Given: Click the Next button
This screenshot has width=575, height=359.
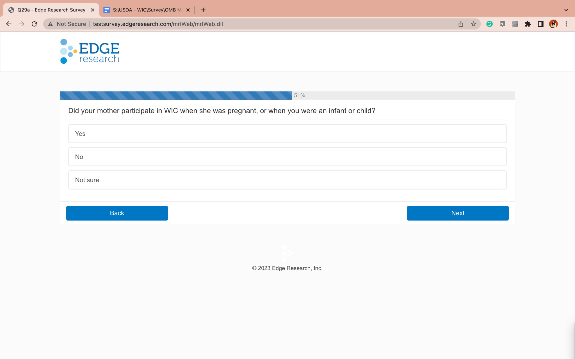Looking at the screenshot, I should click(458, 213).
